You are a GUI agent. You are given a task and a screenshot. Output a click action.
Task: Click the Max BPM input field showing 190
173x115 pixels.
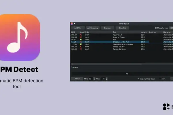104,79
